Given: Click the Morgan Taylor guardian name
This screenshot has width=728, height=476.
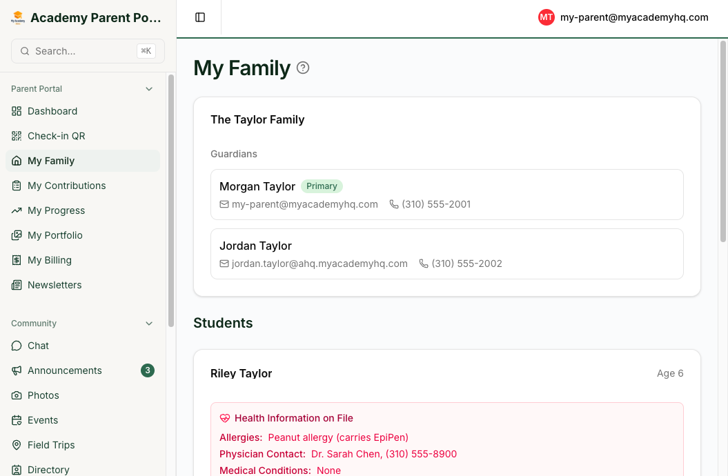Looking at the screenshot, I should [257, 186].
